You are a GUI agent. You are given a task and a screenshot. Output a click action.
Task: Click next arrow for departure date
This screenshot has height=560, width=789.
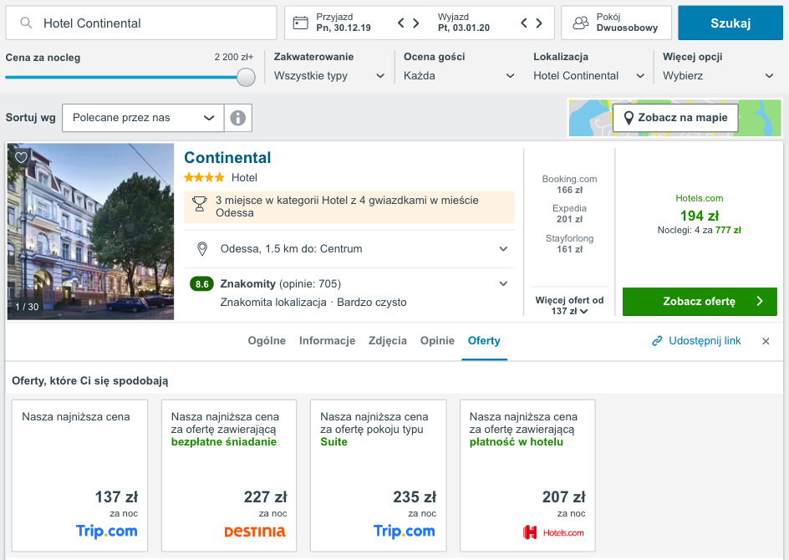click(539, 23)
